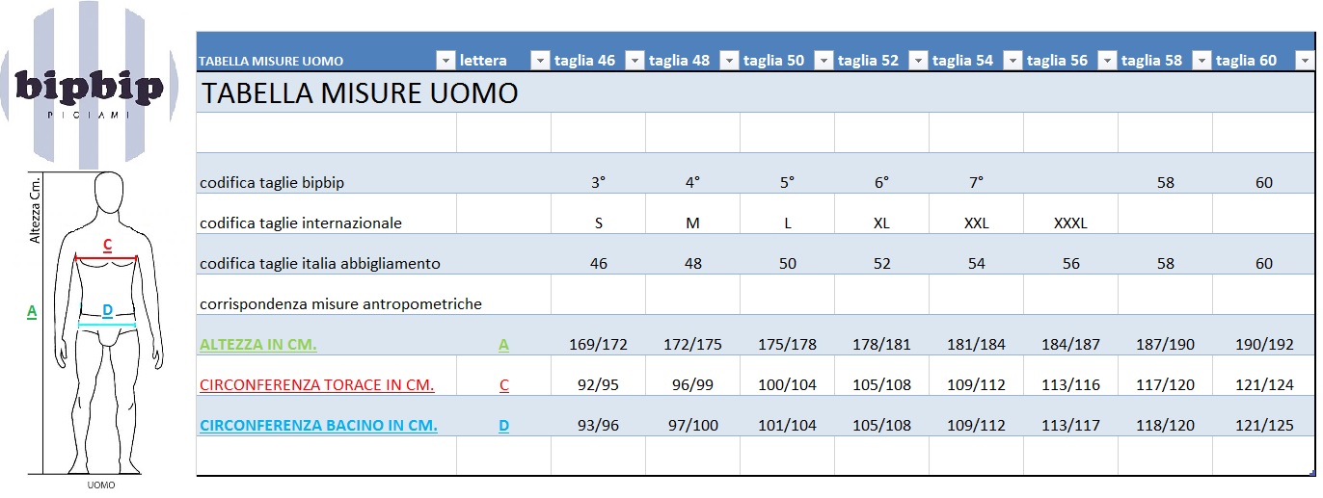Expand the taglia 54 filter arrow
The width and height of the screenshot is (1323, 498).
(1012, 61)
